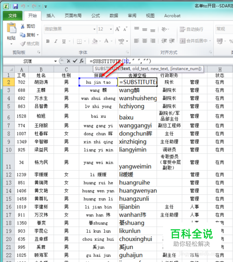
Task: Toggle italic formatting
Action: [56, 41]
